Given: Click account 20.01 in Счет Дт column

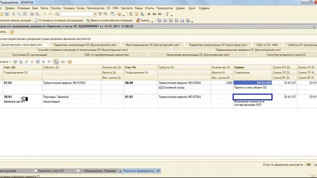Looking at the screenshot, I should 8,97.
